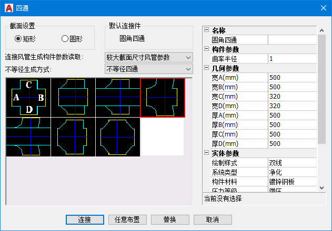Click the 连接 button
This screenshot has height=231, width=332.
(x=84, y=219)
